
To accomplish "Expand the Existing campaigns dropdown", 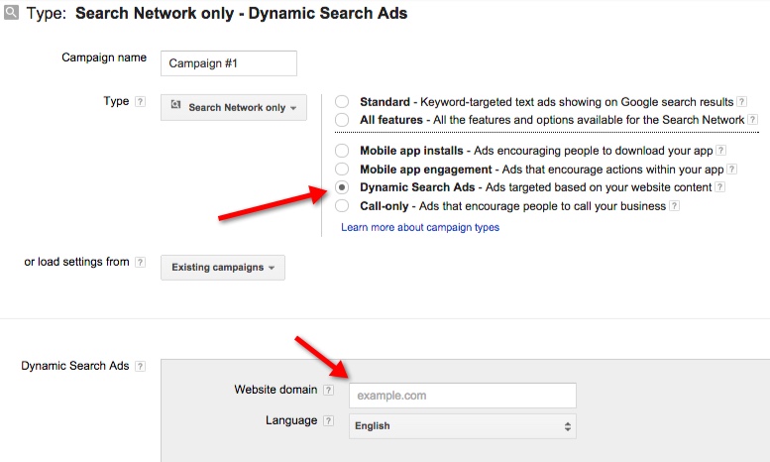I will point(223,268).
